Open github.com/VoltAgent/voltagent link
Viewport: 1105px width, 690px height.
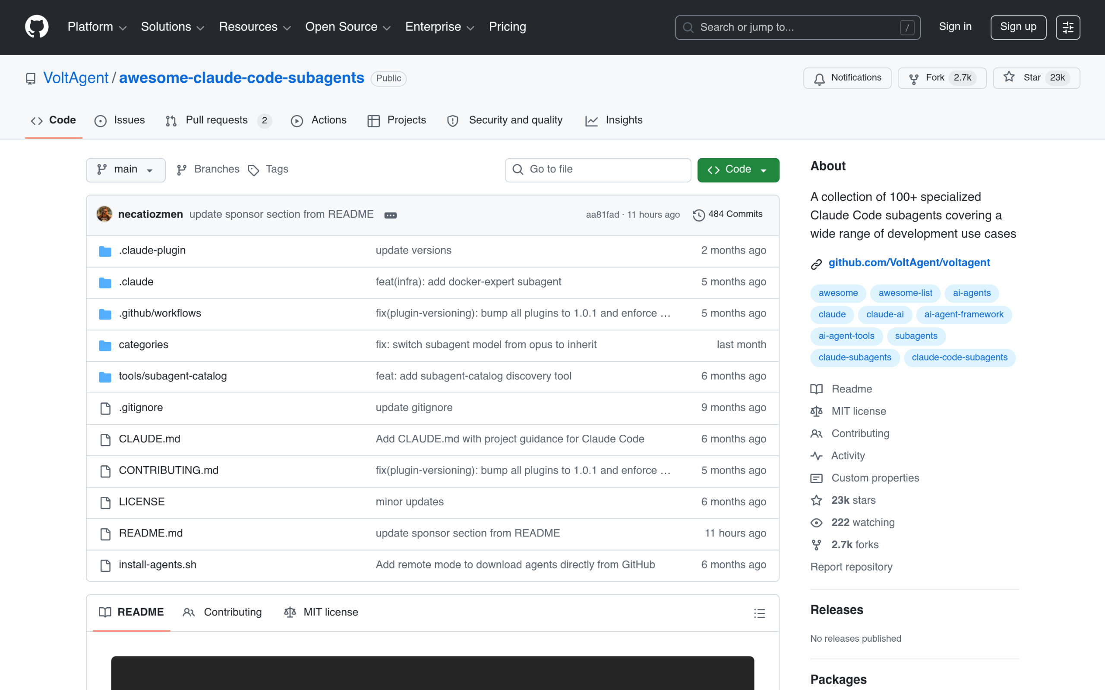pyautogui.click(x=909, y=263)
